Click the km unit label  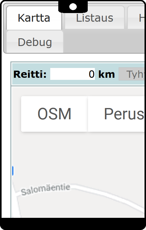(x=106, y=74)
